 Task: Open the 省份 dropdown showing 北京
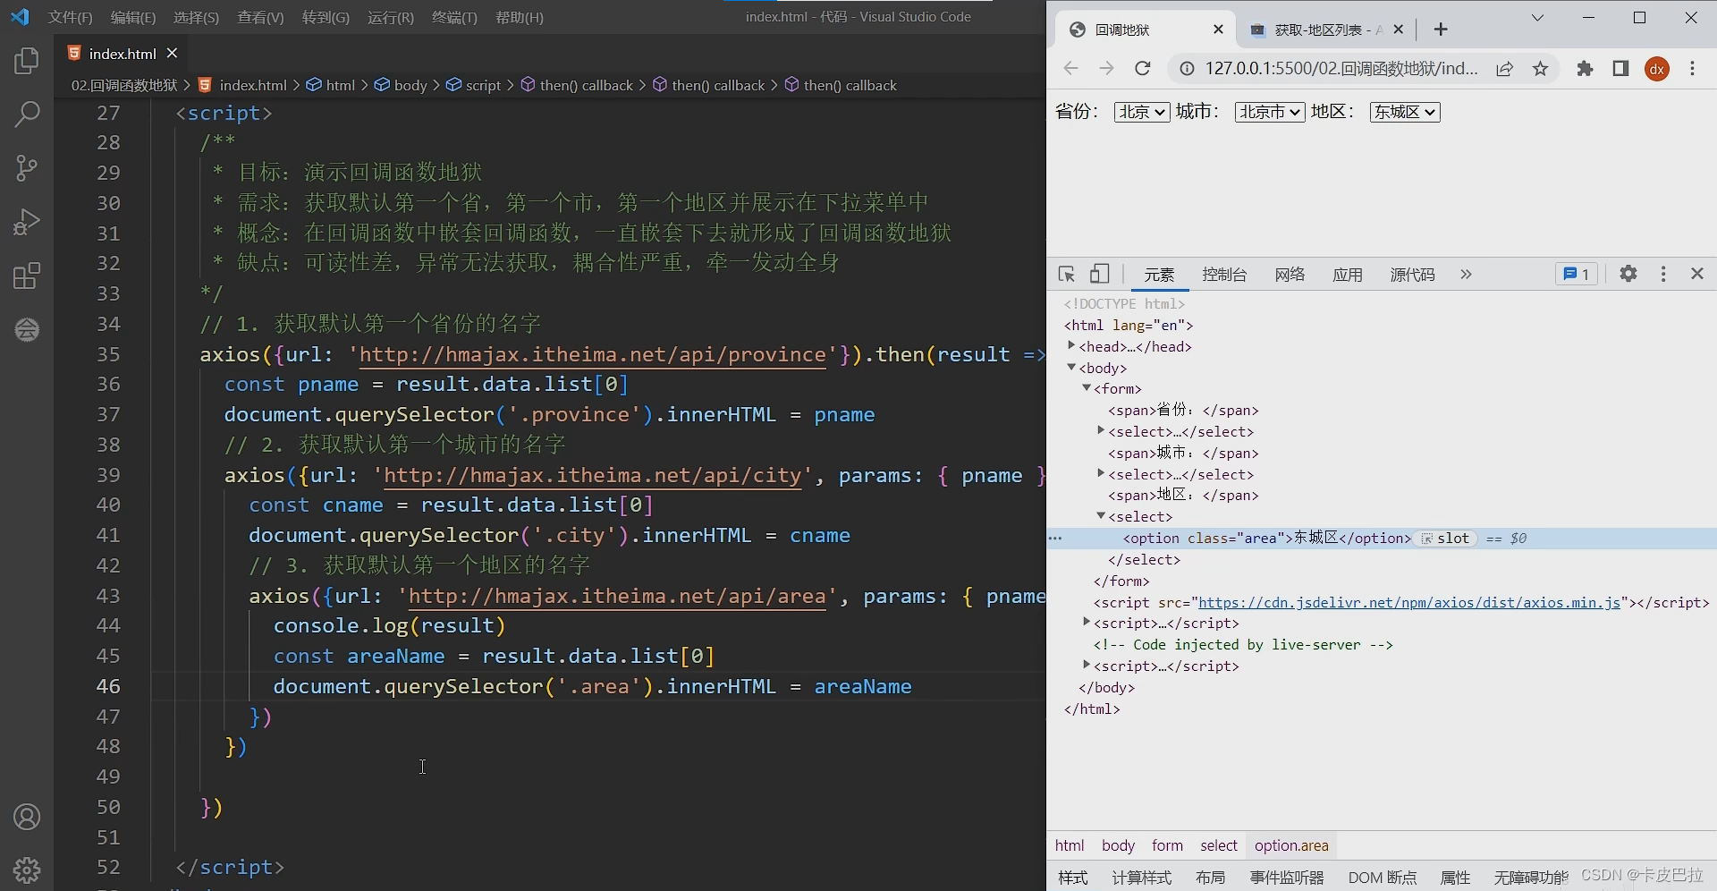[x=1142, y=112]
